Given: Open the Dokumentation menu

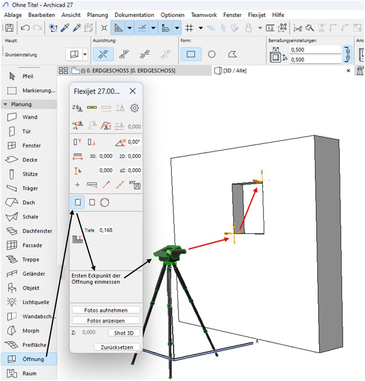Looking at the screenshot, I should click(x=134, y=15).
